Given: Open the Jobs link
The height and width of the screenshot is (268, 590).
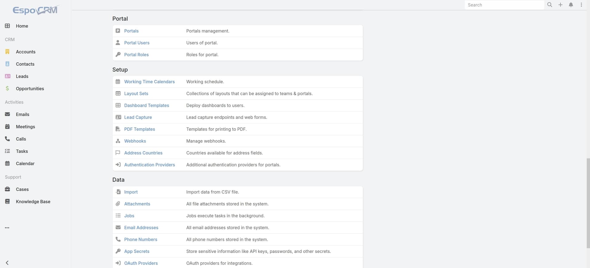Looking at the screenshot, I should tap(129, 216).
